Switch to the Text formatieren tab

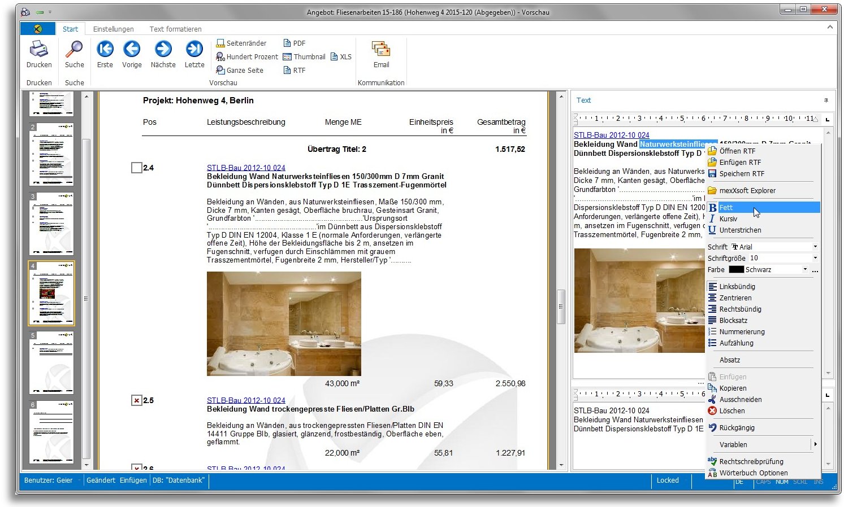(175, 29)
